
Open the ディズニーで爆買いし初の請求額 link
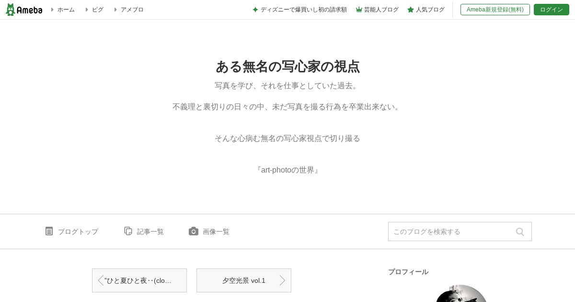(x=304, y=10)
